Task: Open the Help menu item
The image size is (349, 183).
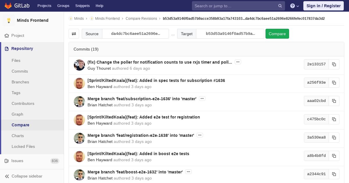Action: click(99, 6)
